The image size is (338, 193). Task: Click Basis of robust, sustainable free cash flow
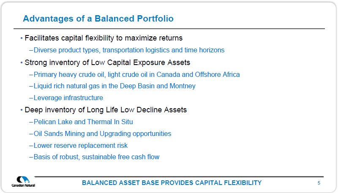pos(96,157)
